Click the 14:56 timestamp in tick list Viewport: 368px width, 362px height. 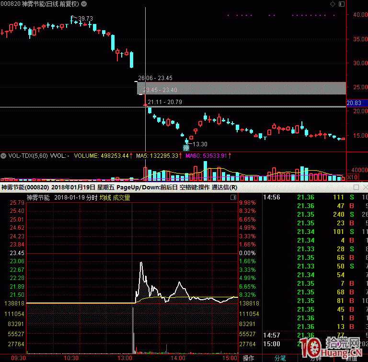click(272, 197)
